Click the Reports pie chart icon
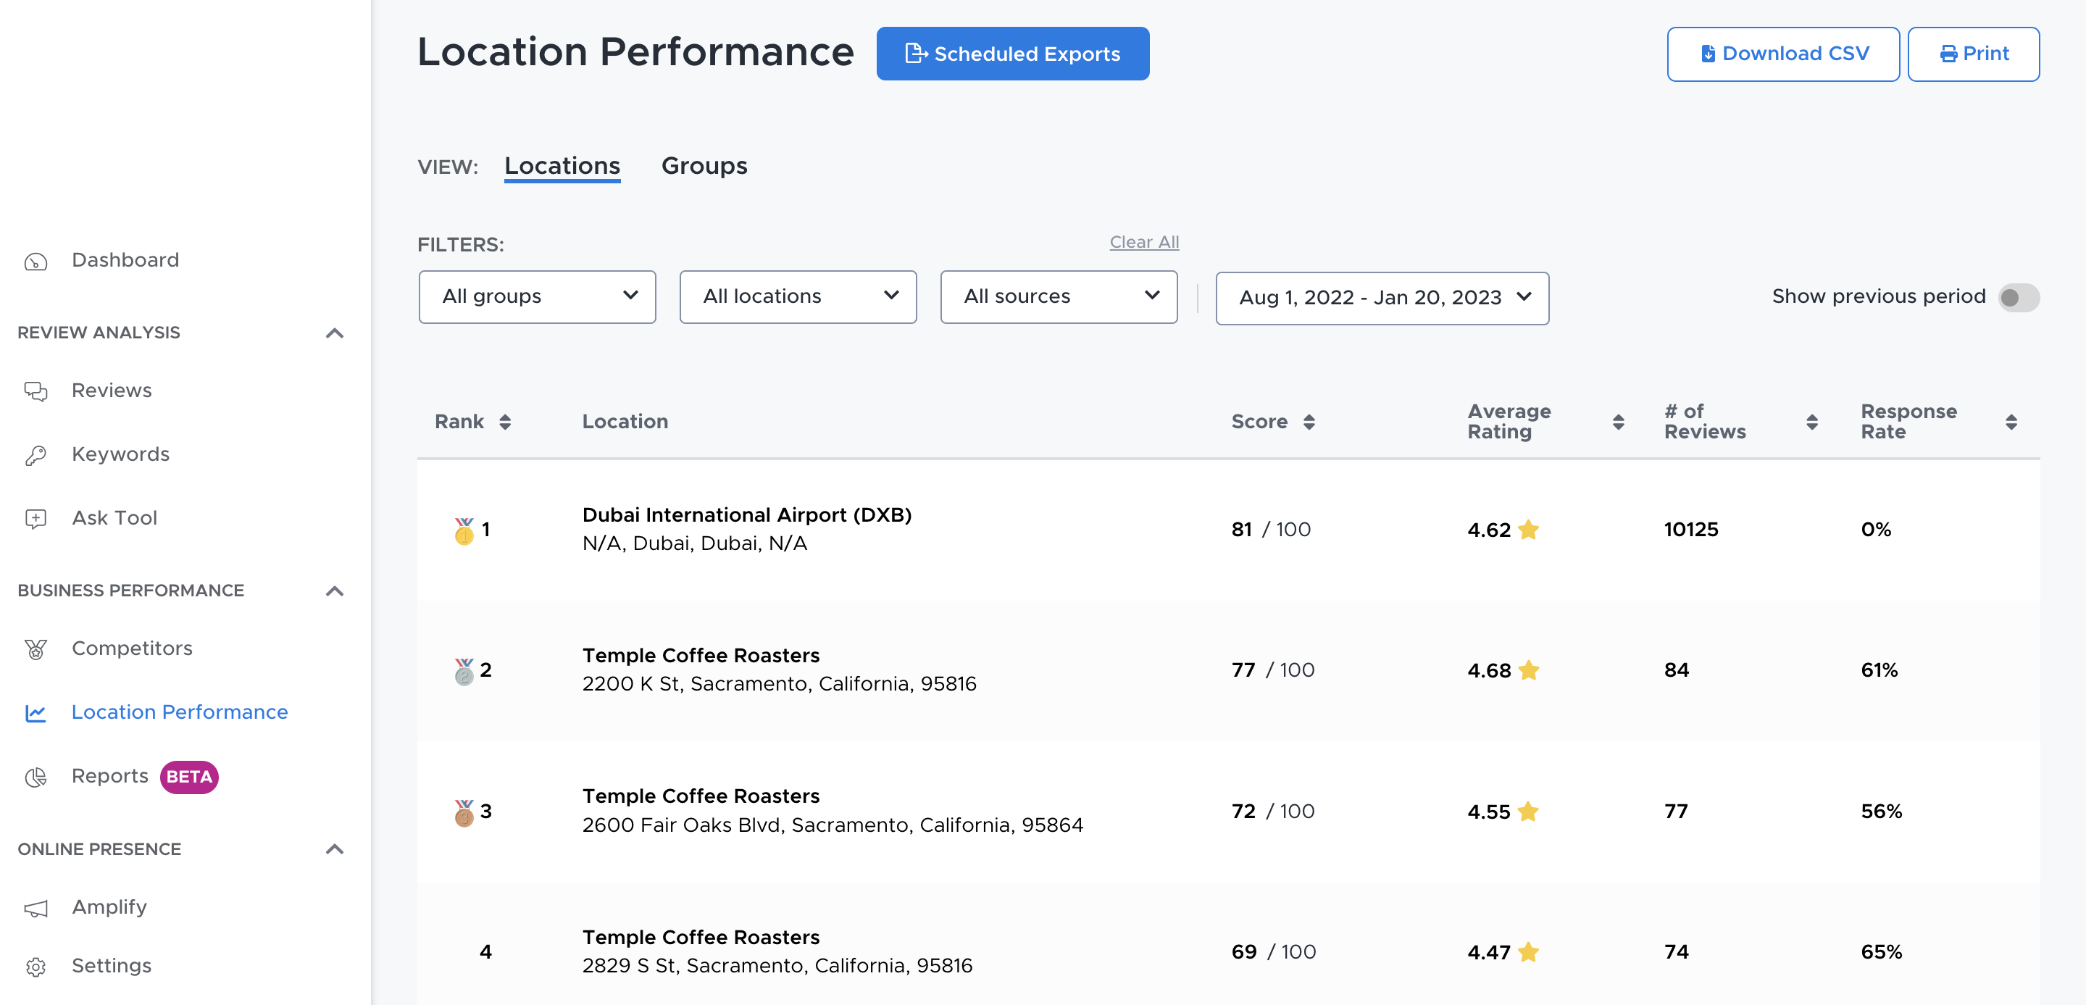 pyautogui.click(x=36, y=777)
